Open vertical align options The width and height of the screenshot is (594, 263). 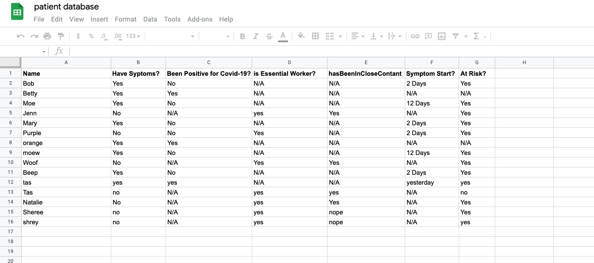coord(376,37)
